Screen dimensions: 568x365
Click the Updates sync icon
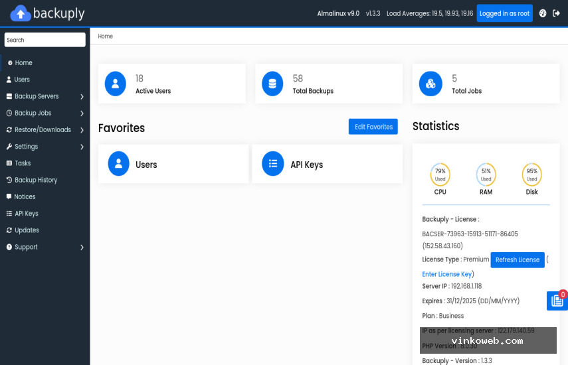9,230
